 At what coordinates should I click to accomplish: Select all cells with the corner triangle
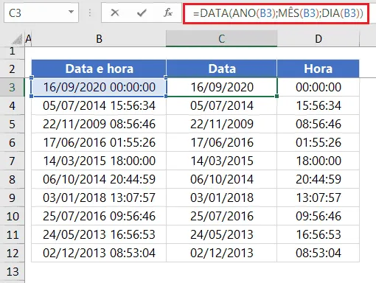pyautogui.click(x=17, y=39)
